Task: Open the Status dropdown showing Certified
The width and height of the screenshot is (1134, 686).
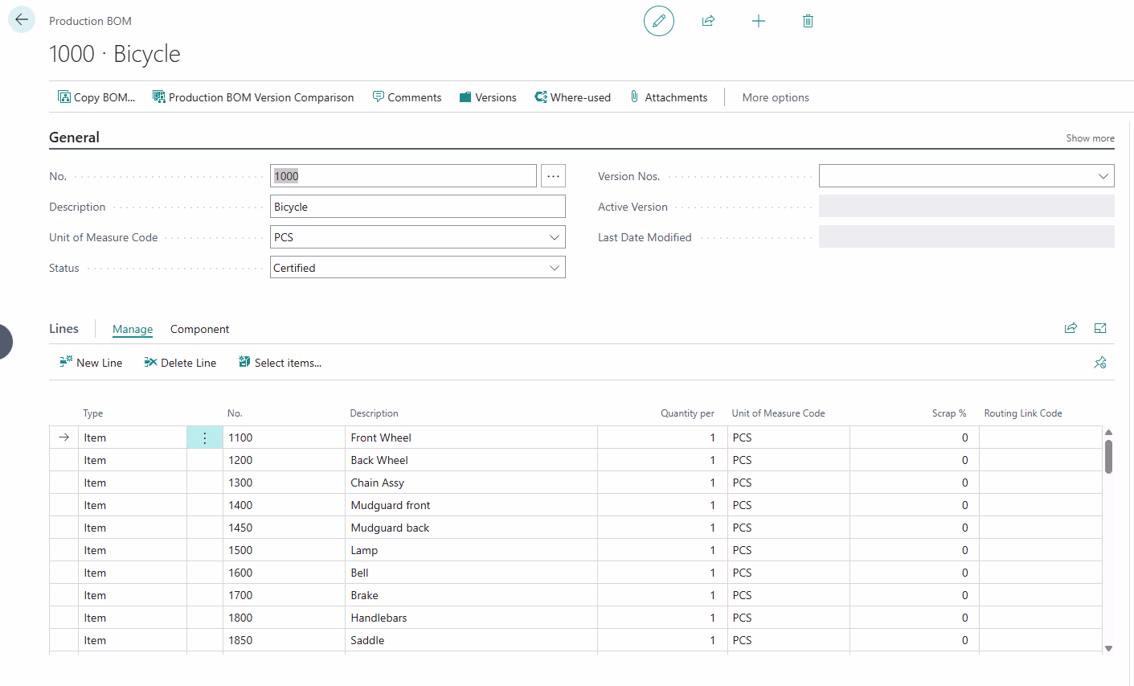Action: pos(417,268)
